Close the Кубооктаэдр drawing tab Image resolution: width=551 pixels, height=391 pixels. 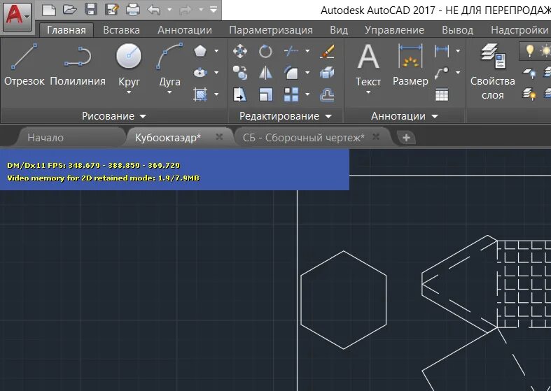coord(219,136)
